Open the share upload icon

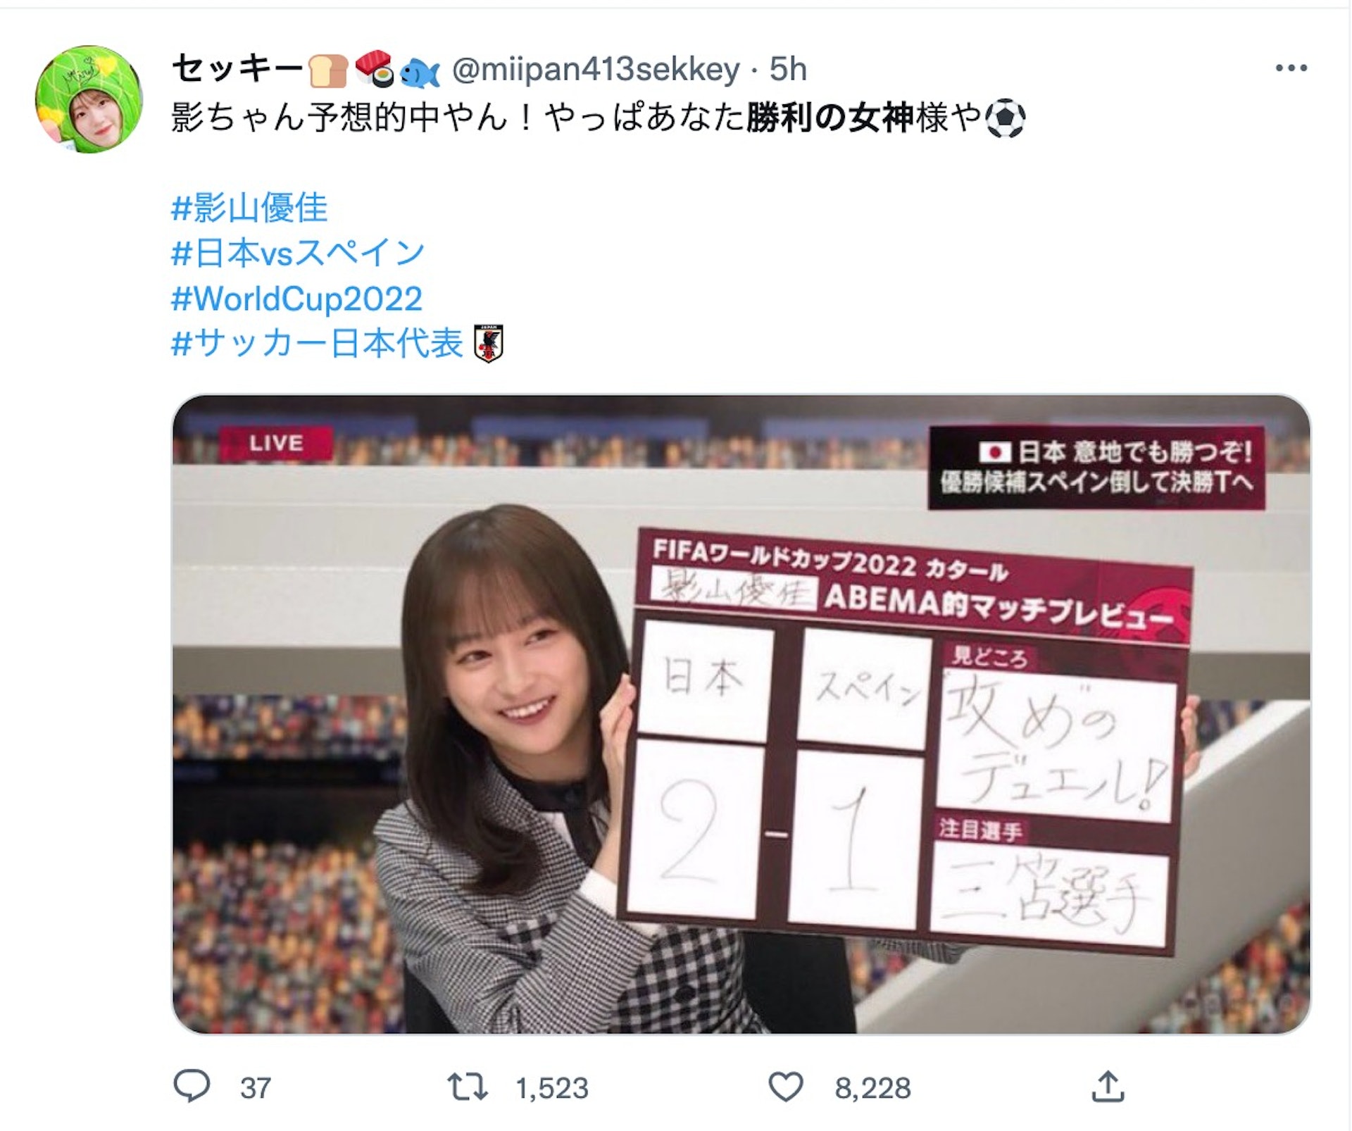click(1108, 1087)
